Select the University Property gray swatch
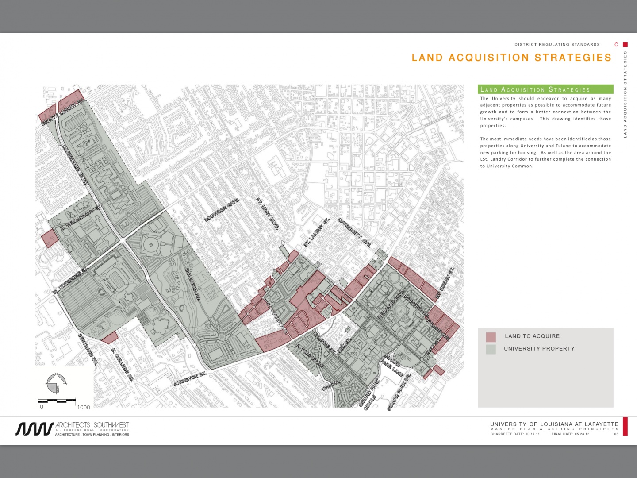The image size is (637, 478). tap(491, 349)
